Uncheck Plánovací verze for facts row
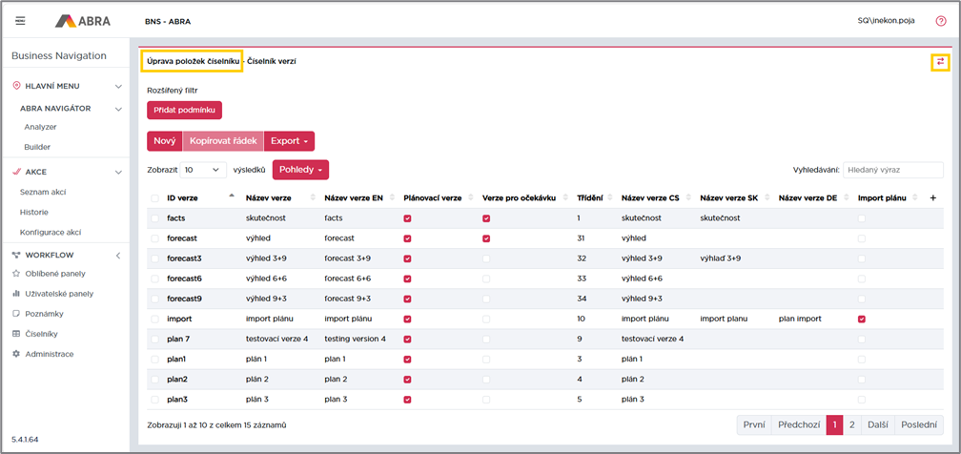Viewport: 961px width, 454px height. click(x=408, y=218)
